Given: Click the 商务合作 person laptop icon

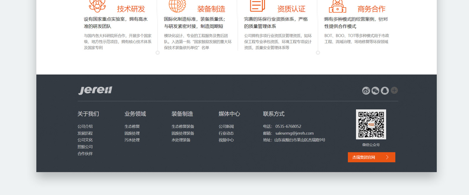Looking at the screenshot, I should tap(337, 6).
